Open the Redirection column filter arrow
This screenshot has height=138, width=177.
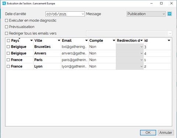point(142,40)
